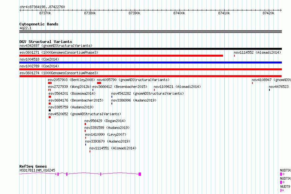Select the red nsv1002789 variant bar
The height and width of the screenshot is (194, 291).
click(x=150, y=69)
